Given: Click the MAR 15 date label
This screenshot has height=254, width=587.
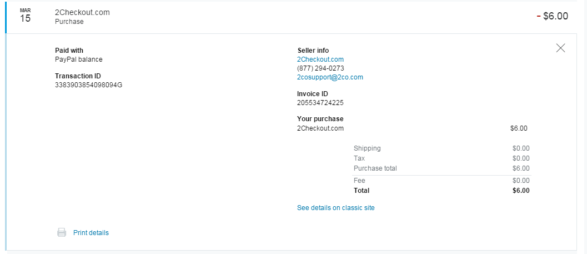Looking at the screenshot, I should (x=26, y=16).
